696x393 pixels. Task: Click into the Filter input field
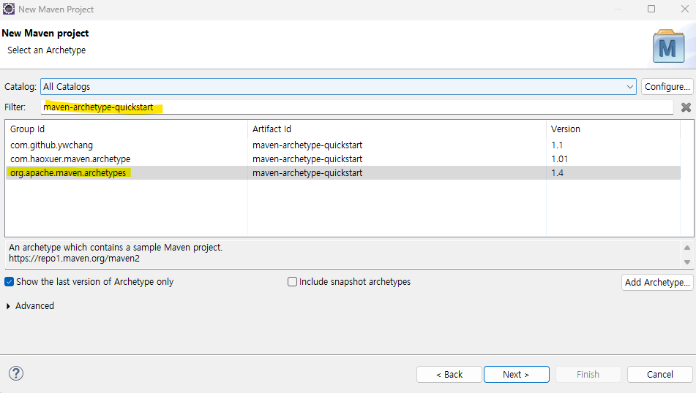point(357,107)
